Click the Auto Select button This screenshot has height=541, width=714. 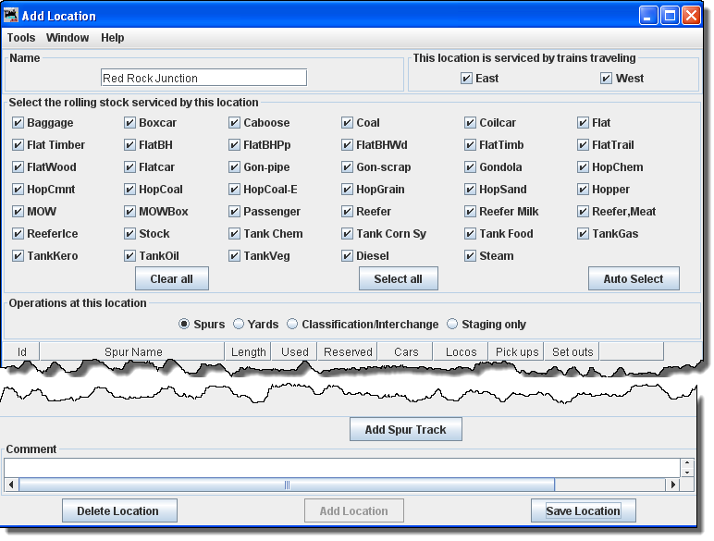634,278
